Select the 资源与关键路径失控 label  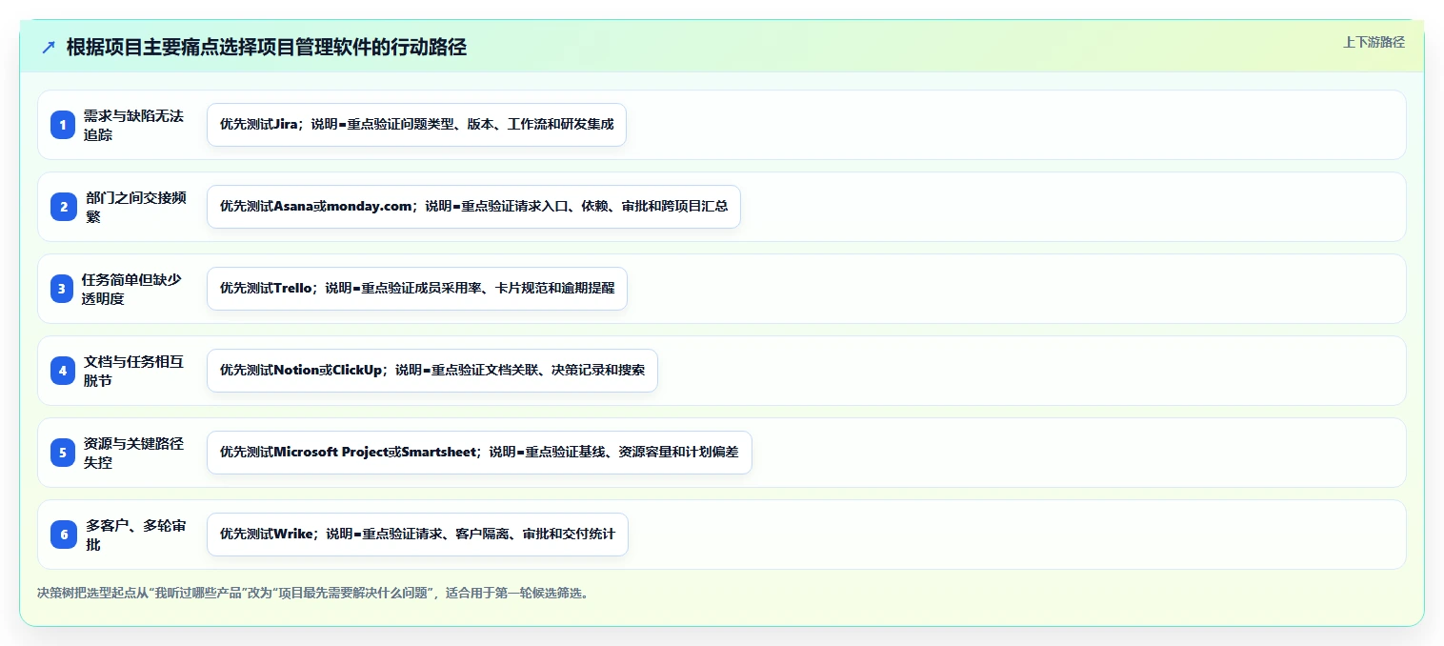point(134,453)
